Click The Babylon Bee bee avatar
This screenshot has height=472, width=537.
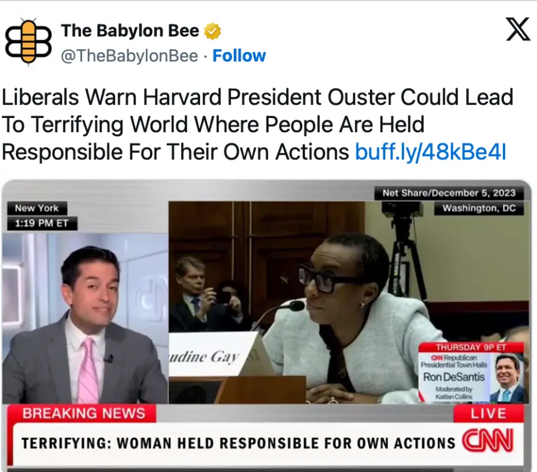click(28, 41)
